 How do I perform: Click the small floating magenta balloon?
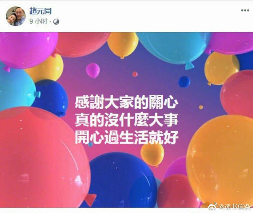point(93,71)
